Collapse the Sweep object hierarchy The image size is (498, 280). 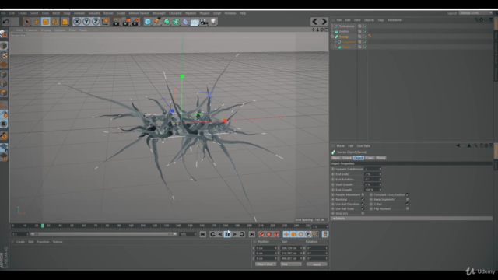point(332,37)
